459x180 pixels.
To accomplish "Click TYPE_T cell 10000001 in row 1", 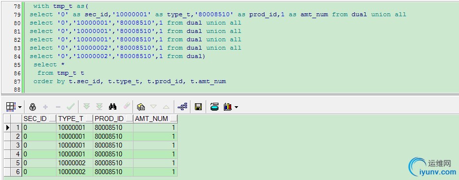I will (x=75, y=127).
